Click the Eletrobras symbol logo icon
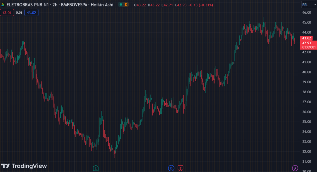 point(3,4)
